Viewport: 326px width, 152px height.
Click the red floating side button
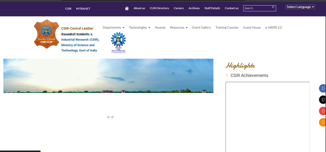[323, 111]
